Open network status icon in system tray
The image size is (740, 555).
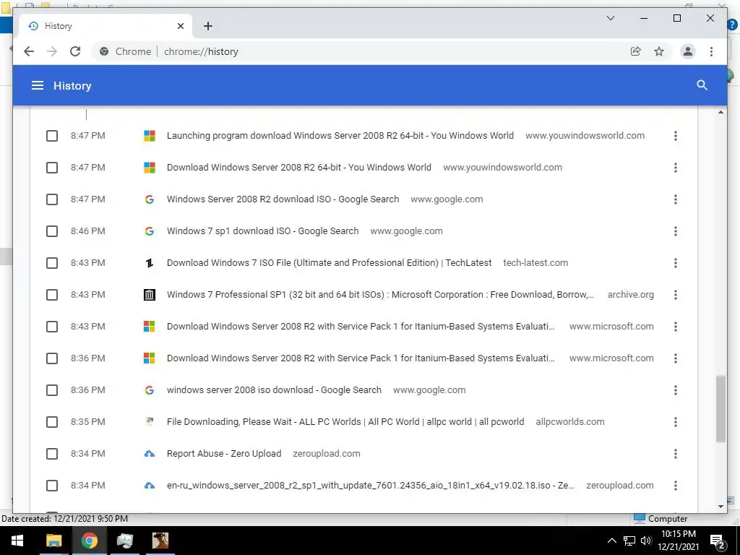pyautogui.click(x=629, y=541)
